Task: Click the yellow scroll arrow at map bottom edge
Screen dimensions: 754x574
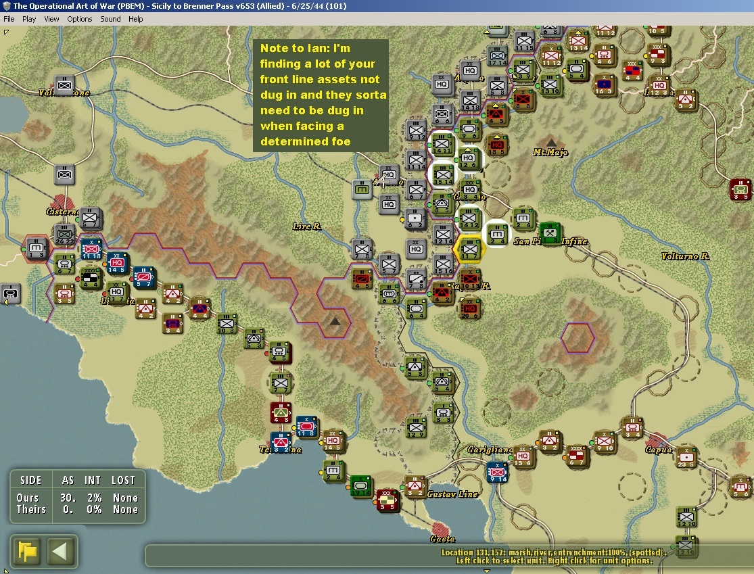Action: tap(487, 571)
